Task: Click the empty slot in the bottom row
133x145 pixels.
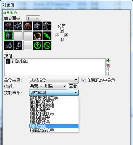Action: pos(28,45)
